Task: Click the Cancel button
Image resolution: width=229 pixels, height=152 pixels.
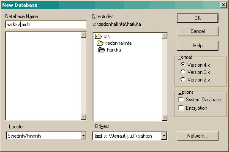Action: [198, 31]
